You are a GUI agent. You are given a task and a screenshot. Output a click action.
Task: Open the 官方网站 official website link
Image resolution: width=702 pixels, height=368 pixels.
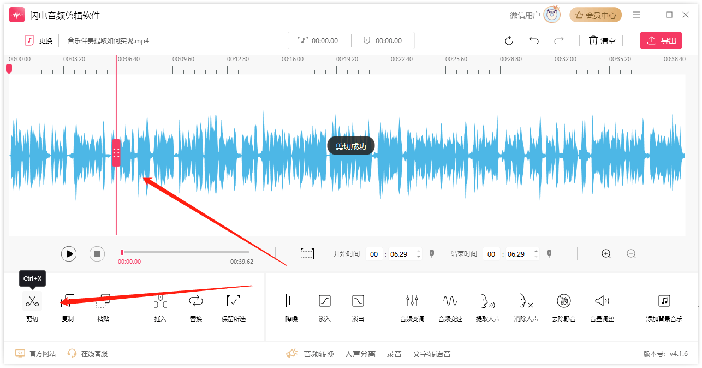(x=35, y=353)
